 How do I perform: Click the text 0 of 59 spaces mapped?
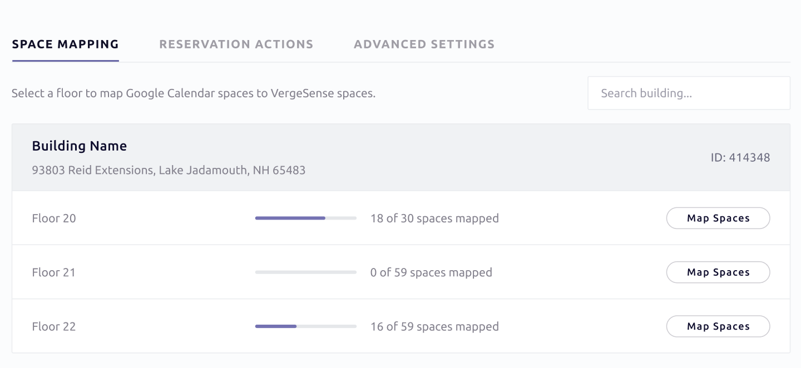431,272
